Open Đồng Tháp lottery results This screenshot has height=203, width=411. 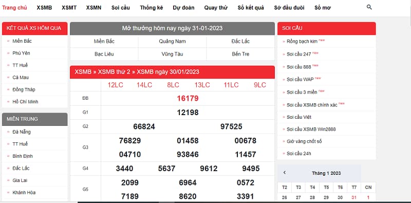[x=24, y=89]
